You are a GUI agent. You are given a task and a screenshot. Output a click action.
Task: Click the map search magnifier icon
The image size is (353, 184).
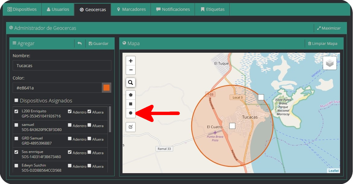131,82
